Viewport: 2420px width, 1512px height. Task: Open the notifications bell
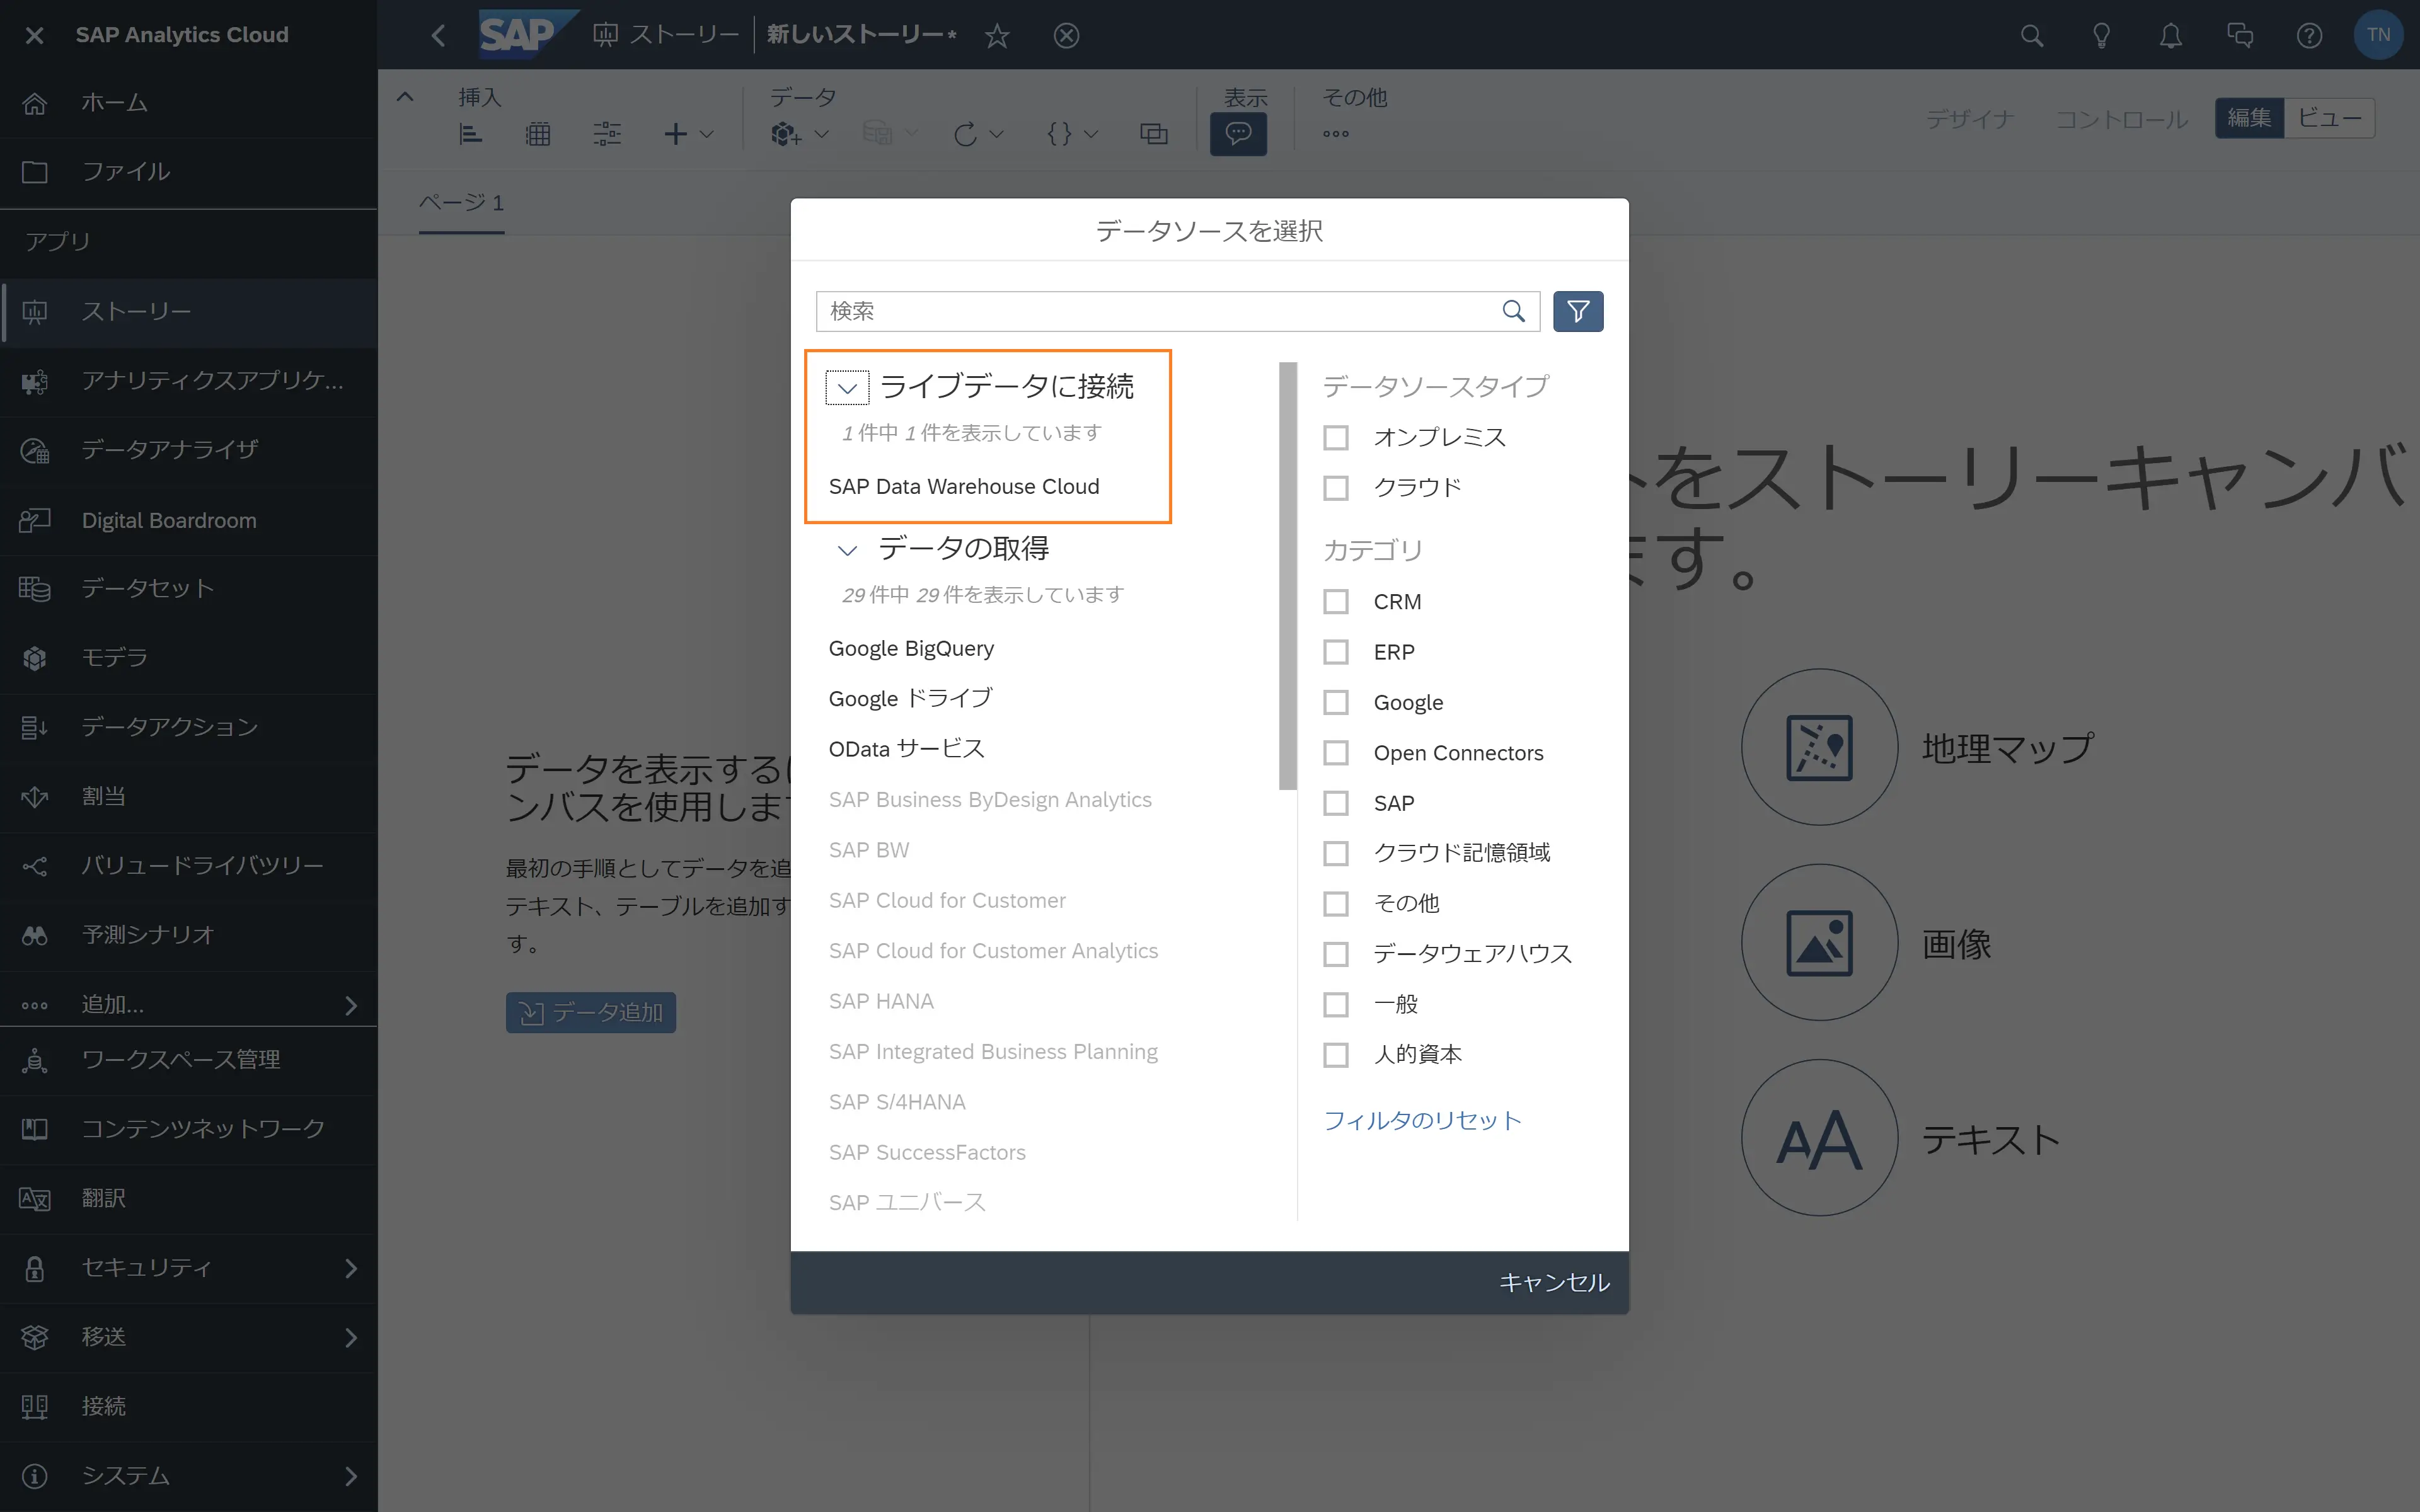2170,36
